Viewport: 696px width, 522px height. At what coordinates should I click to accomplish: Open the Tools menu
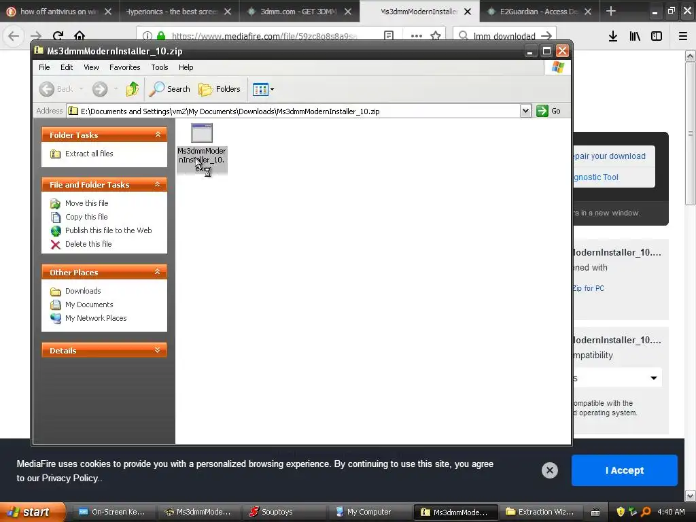159,67
